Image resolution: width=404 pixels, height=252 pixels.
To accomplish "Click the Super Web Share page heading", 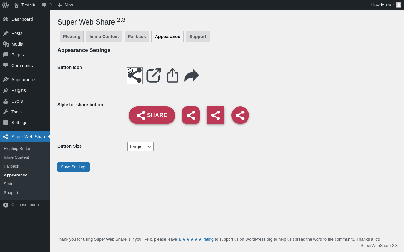I will (x=92, y=21).
